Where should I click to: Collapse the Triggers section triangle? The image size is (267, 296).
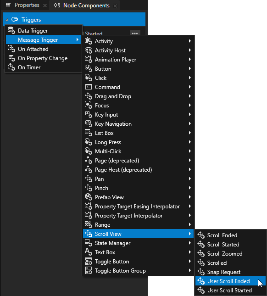pos(7,20)
